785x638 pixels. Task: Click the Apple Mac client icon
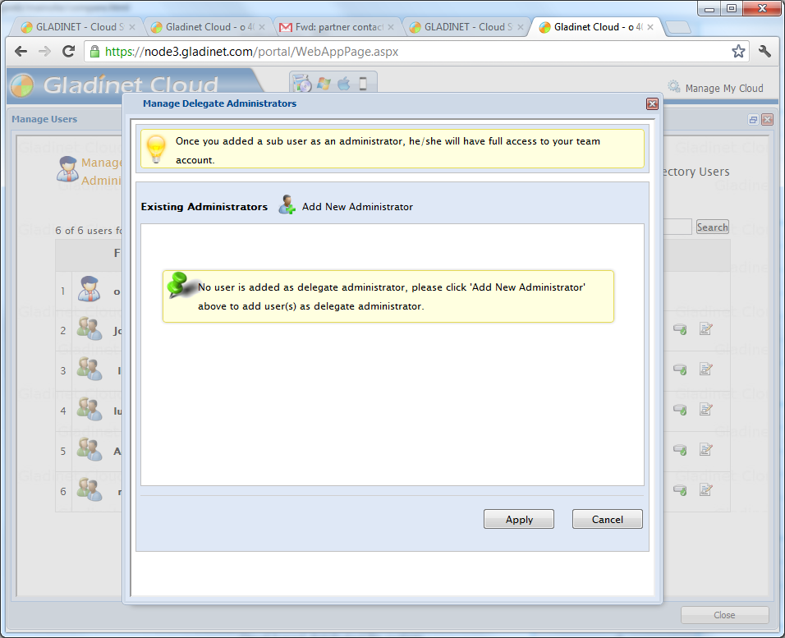coord(343,83)
